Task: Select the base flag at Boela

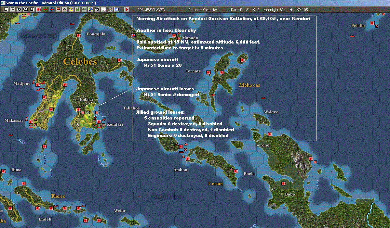Action: coord(236,171)
